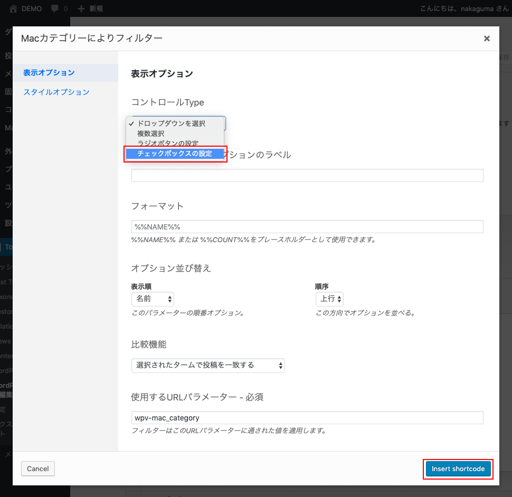Click the 使用するURLパラメーター - 必須 heading

point(197,397)
